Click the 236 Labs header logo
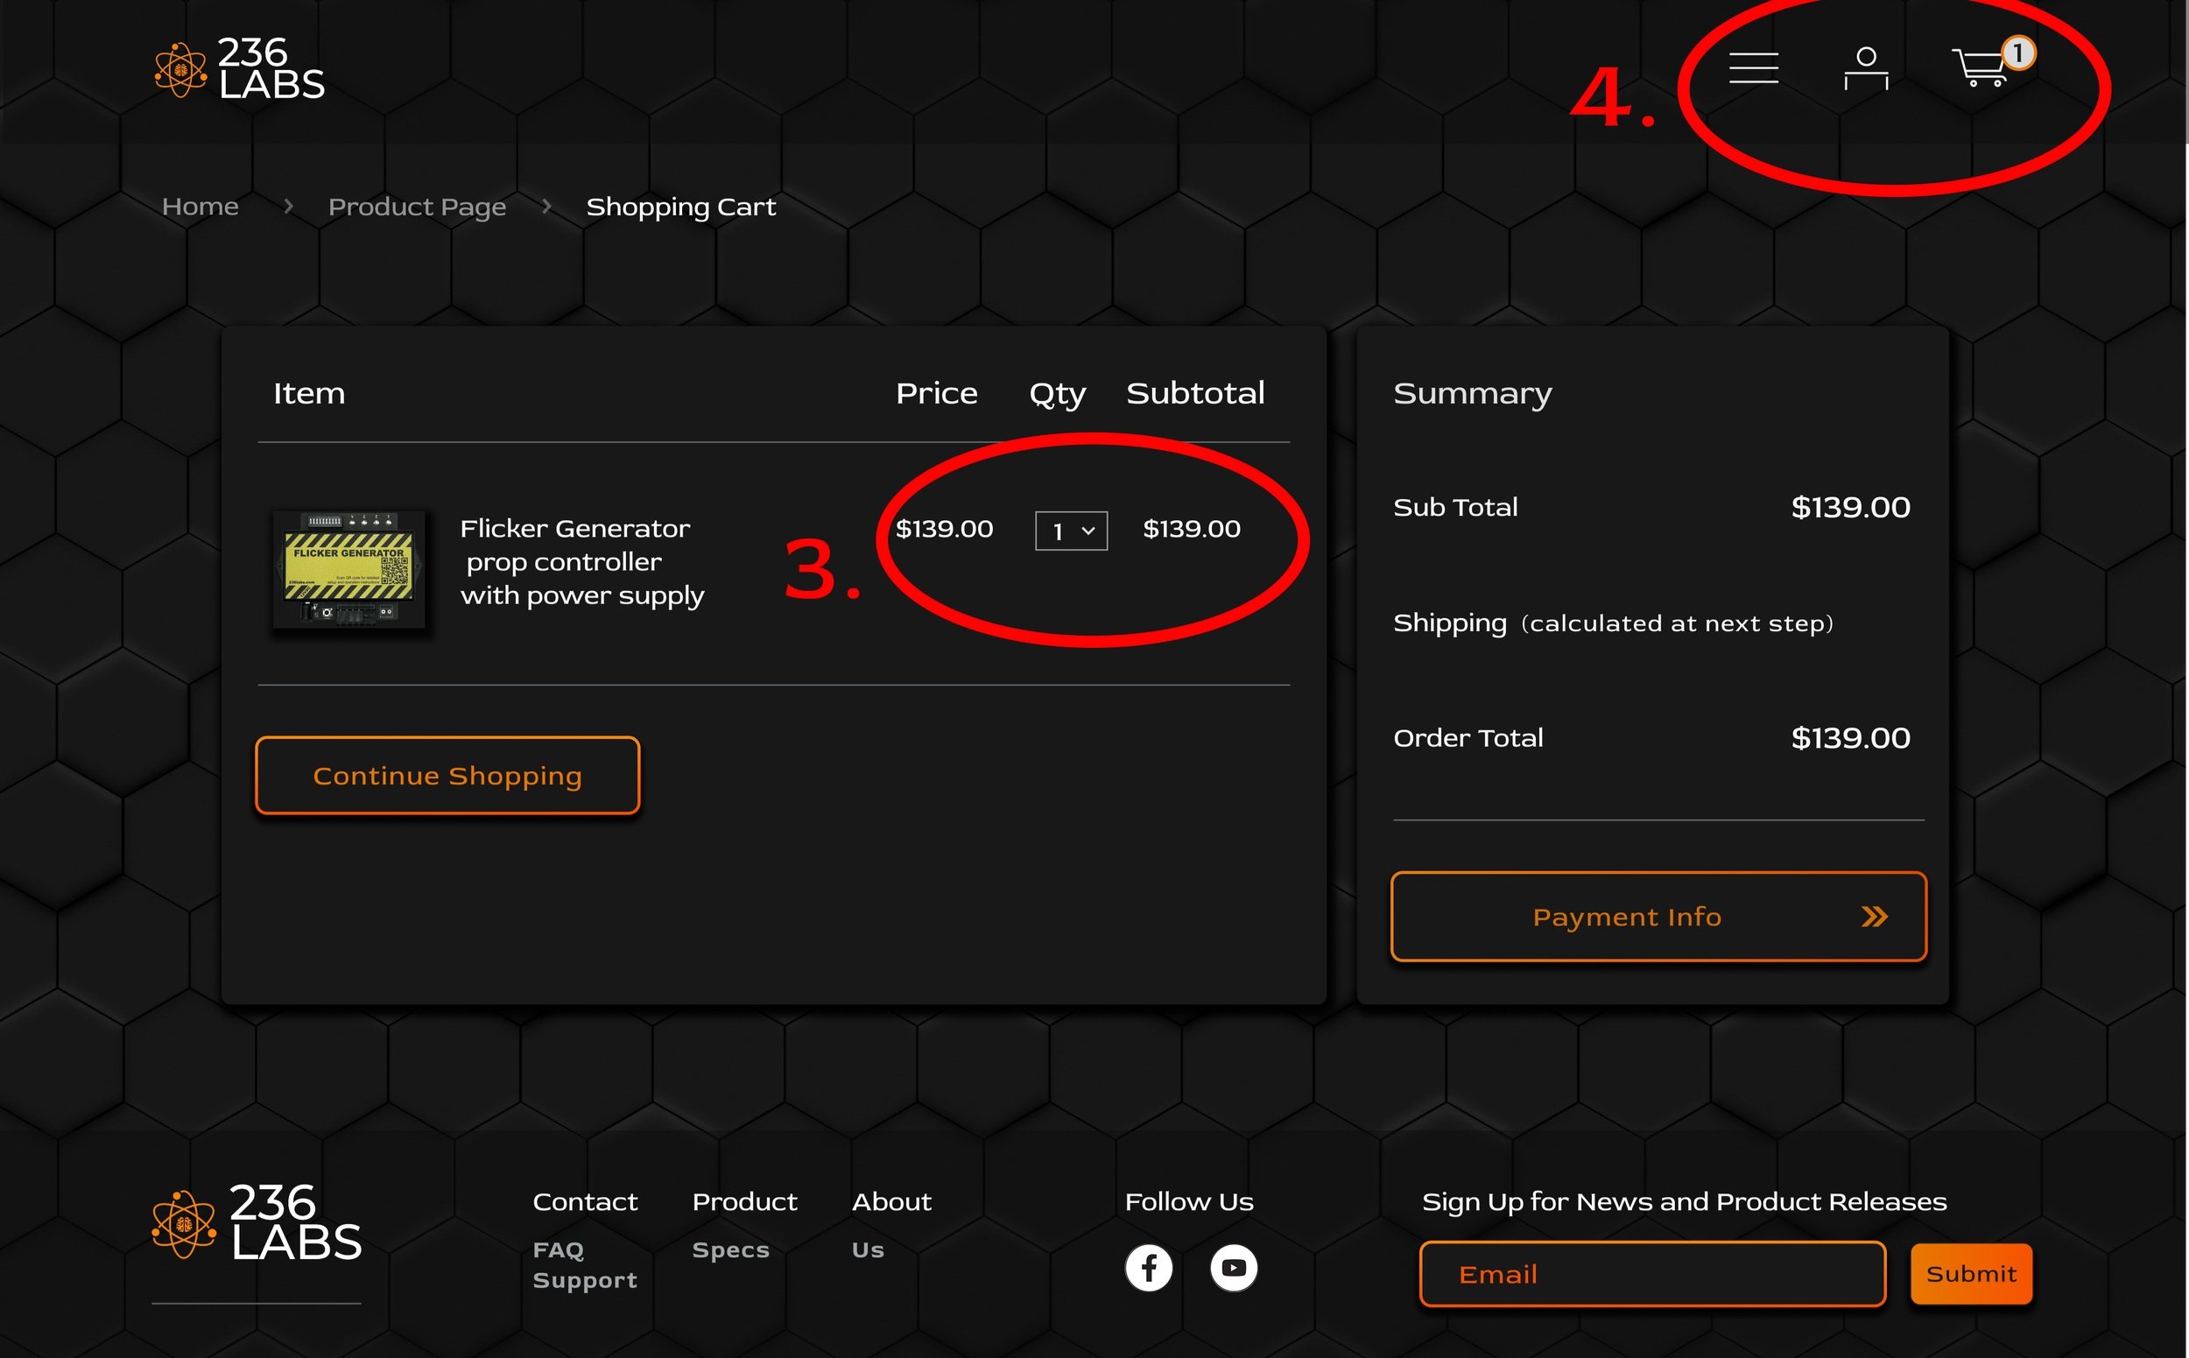 pos(240,69)
